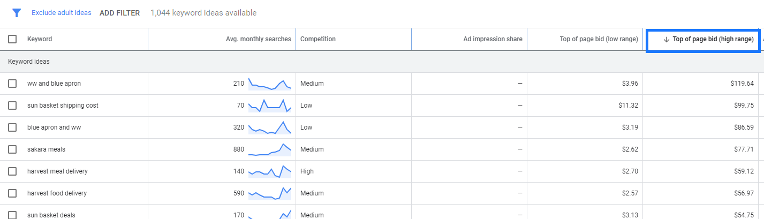Click the Exclude adult ideas filter link
Screen dimensions: 764x219
click(x=61, y=13)
